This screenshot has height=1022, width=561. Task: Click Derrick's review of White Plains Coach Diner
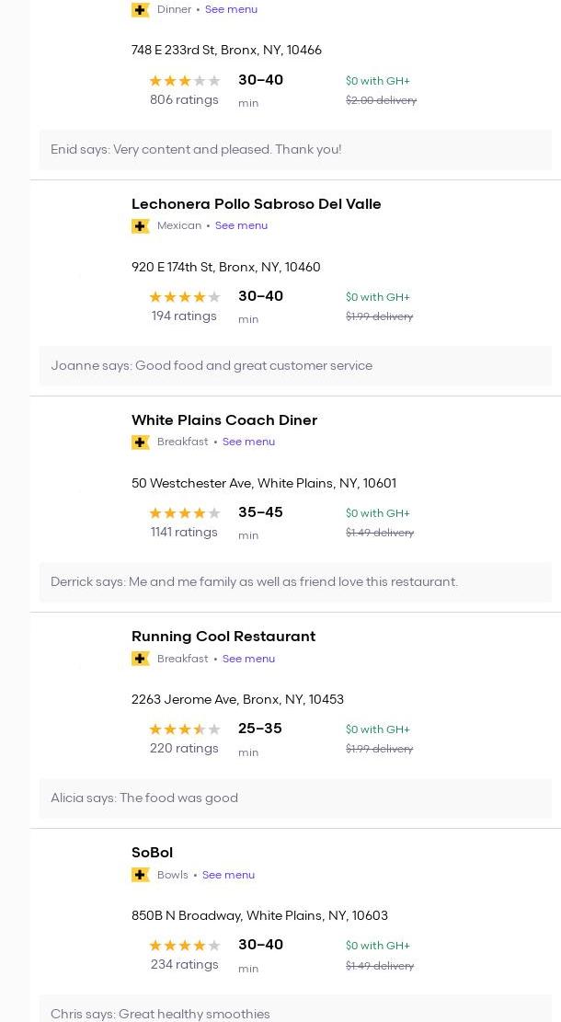point(254,582)
